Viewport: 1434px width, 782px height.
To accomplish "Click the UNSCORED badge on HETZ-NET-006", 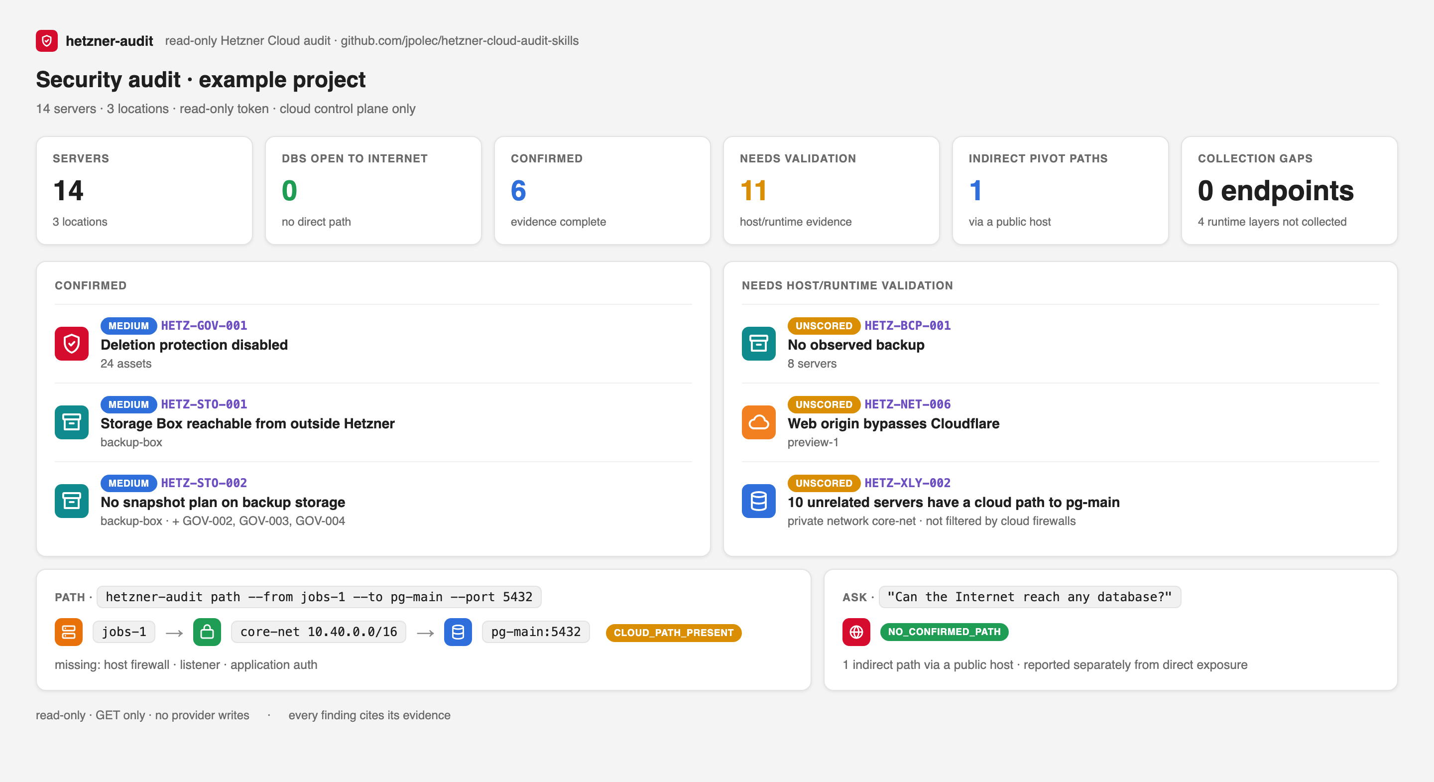I will (824, 404).
